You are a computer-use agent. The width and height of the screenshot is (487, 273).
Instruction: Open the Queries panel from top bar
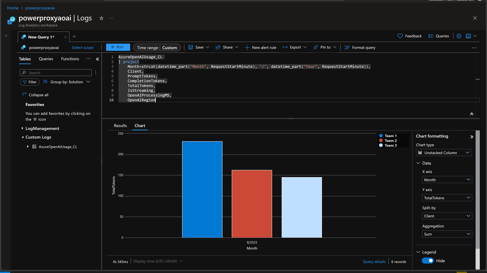438,36
